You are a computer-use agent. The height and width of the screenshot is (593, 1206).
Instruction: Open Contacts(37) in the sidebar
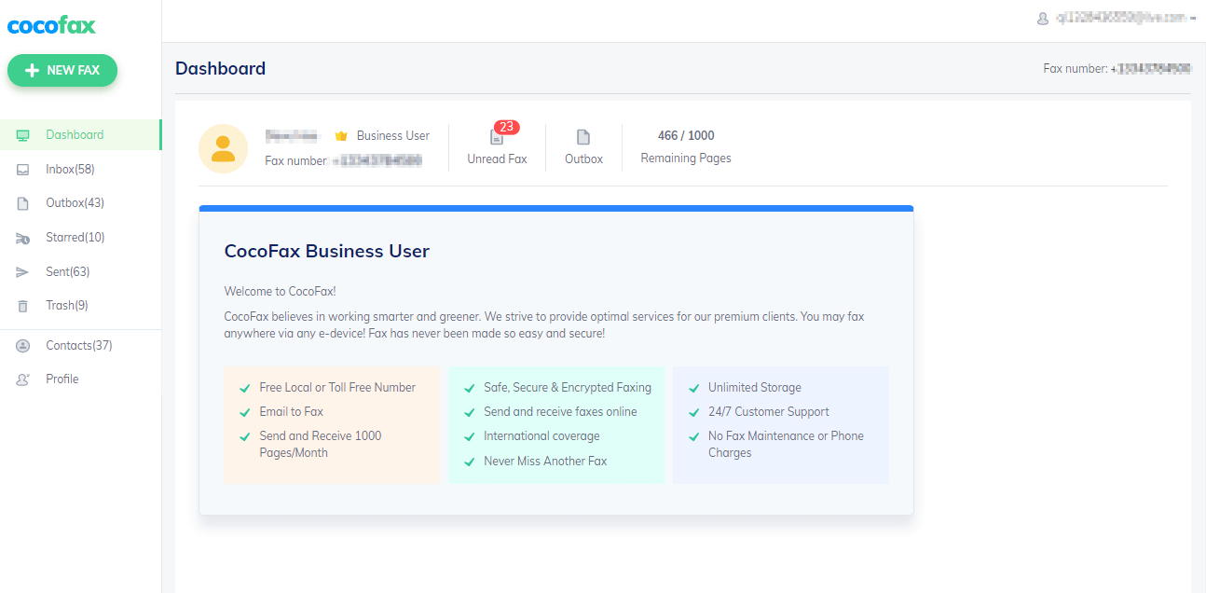click(x=79, y=346)
